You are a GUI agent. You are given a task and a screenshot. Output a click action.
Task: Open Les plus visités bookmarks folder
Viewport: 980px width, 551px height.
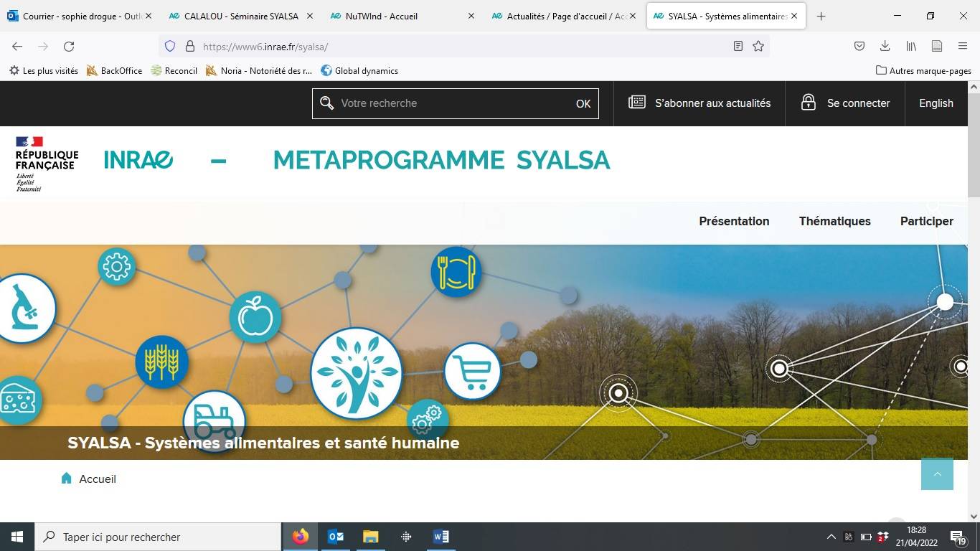(x=44, y=70)
